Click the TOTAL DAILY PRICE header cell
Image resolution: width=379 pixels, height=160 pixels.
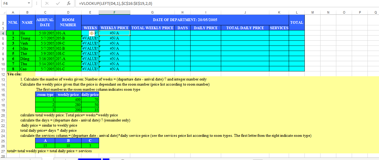tap(245, 28)
